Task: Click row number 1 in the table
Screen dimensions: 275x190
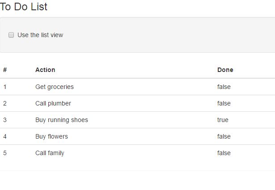Action: click(5, 87)
